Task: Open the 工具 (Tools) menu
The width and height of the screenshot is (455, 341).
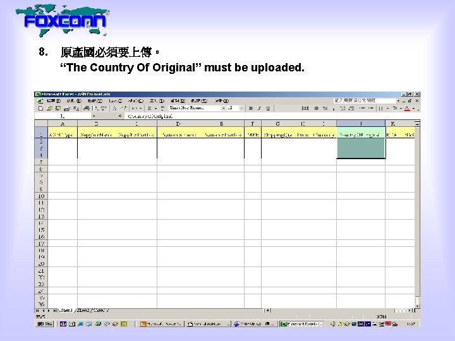Action: pyautogui.click(x=157, y=101)
